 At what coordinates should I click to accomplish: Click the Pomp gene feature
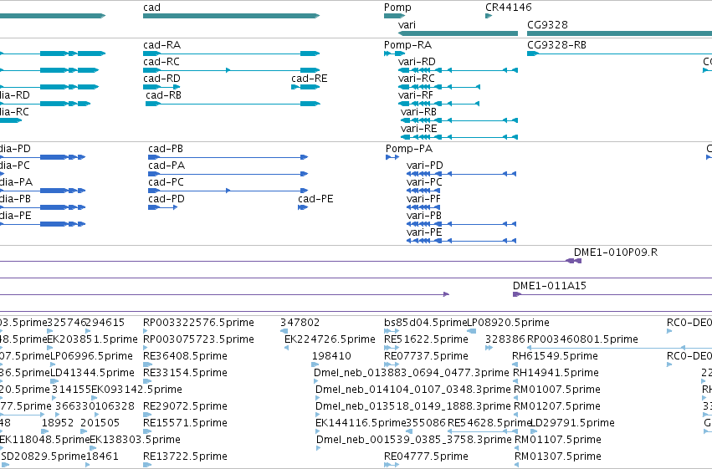394,16
